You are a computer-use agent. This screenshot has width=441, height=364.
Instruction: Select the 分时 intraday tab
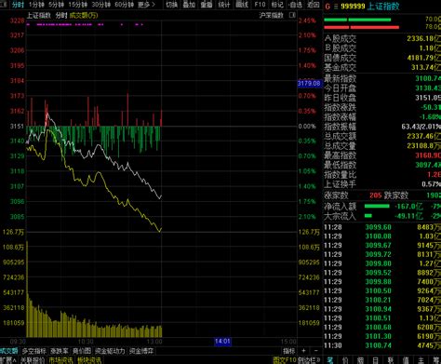pyautogui.click(x=18, y=5)
